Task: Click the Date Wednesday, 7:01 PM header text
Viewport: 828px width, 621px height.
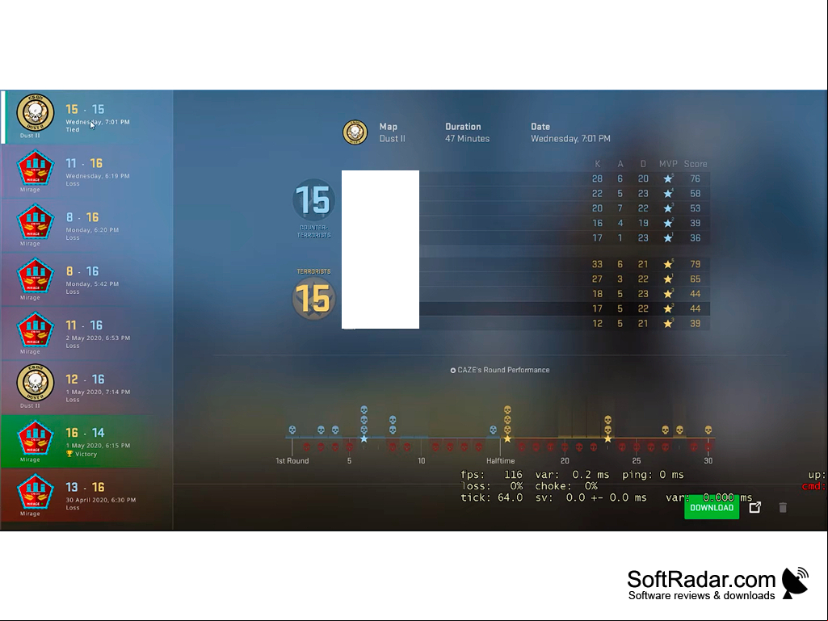Action: pos(570,133)
